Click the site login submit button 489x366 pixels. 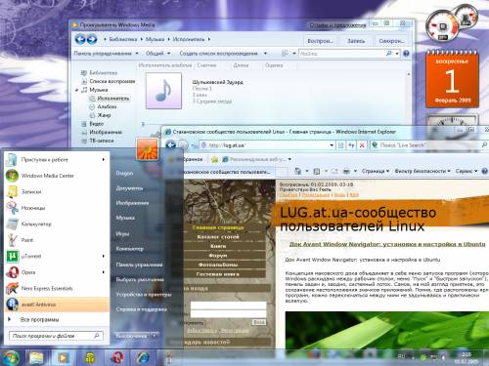click(259, 322)
